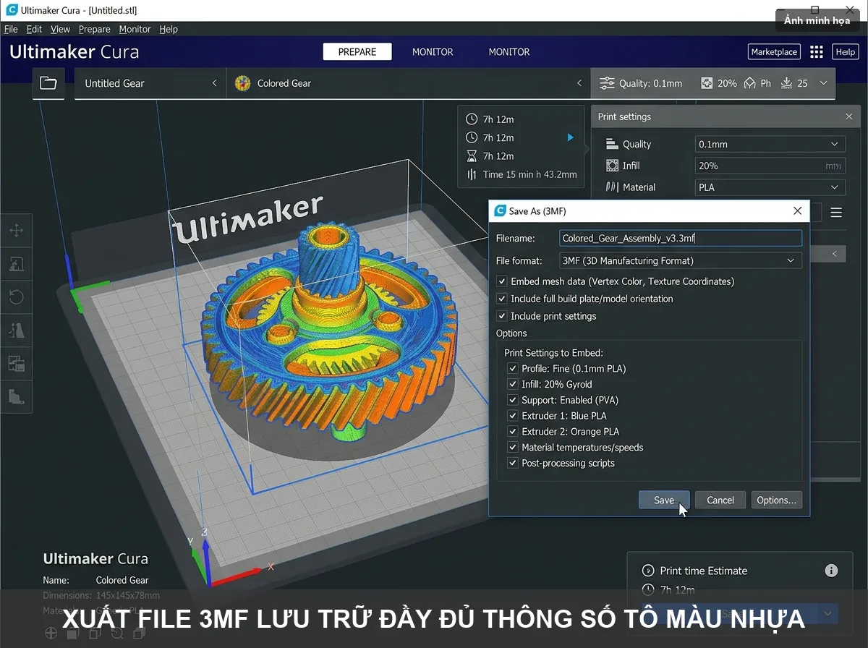Click the Options... button
868x648 pixels.
(x=777, y=500)
